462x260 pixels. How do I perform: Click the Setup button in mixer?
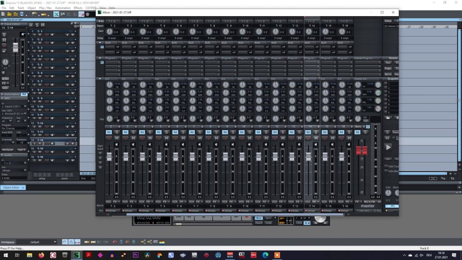pos(388,21)
